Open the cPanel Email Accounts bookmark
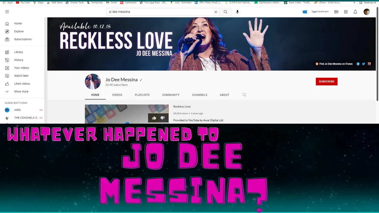 click(327, 3)
